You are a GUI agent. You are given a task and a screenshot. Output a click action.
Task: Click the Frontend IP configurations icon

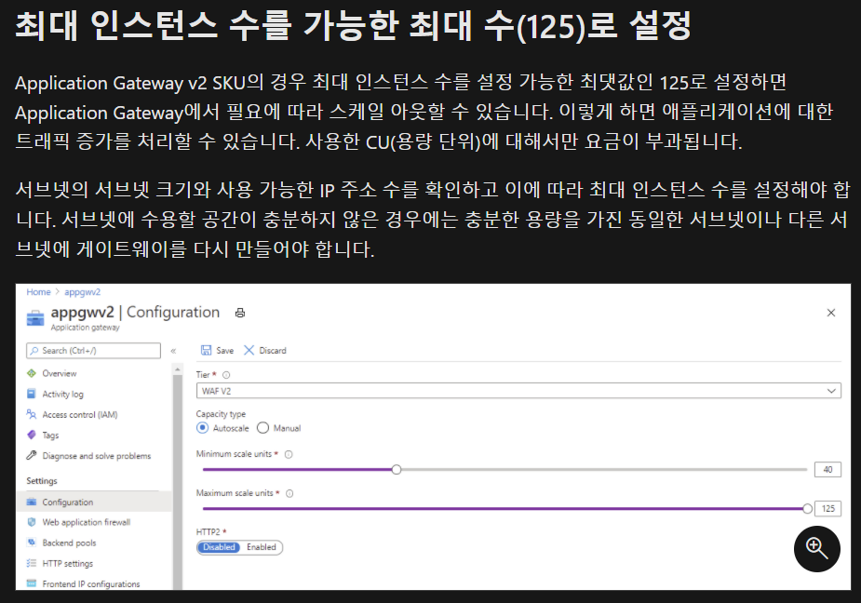pos(32,583)
